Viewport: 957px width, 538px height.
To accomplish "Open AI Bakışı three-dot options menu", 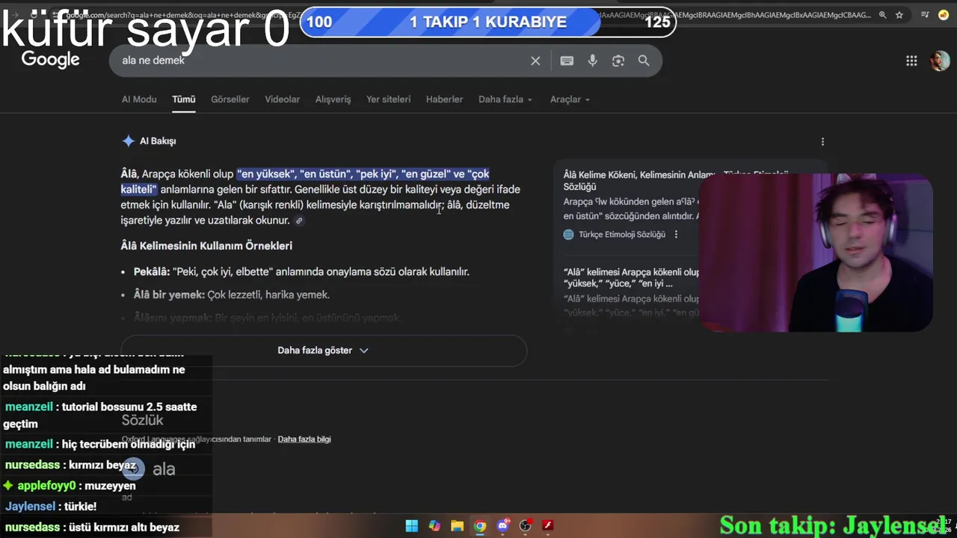I will (822, 141).
